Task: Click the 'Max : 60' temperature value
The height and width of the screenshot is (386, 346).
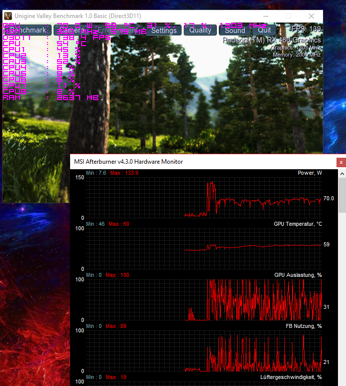Action: (119, 224)
